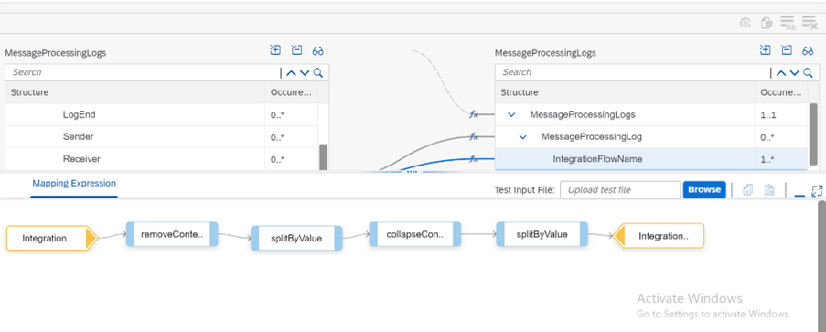
Task: Click the Browse button for test file
Action: point(704,189)
